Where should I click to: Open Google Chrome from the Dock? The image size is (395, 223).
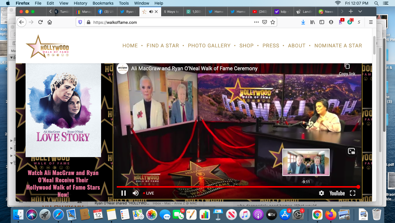point(317,215)
